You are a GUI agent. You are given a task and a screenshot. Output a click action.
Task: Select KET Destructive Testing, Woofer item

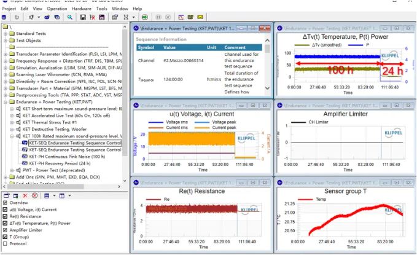[55, 130]
